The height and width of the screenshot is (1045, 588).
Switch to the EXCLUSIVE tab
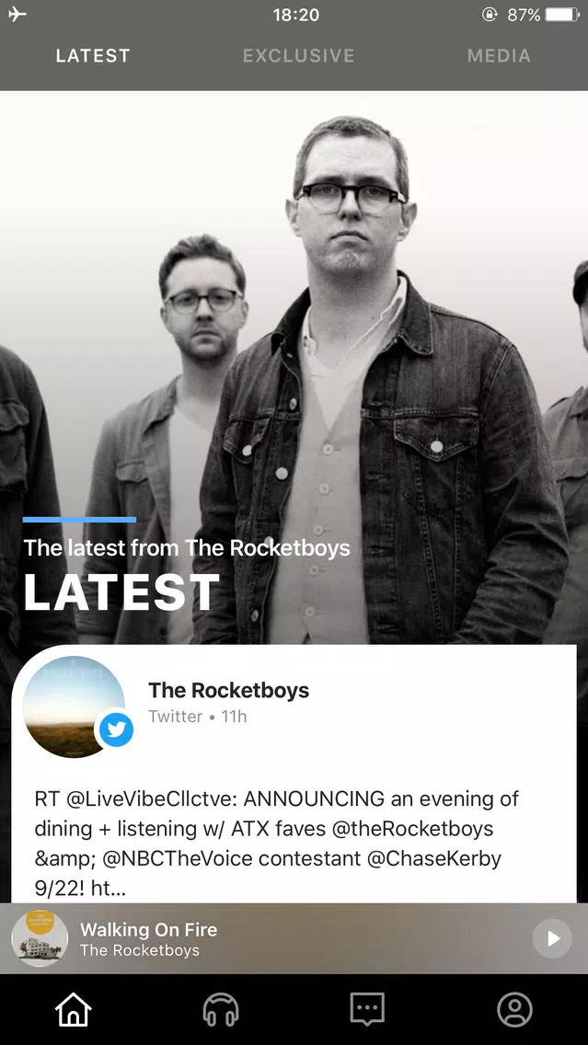point(299,56)
